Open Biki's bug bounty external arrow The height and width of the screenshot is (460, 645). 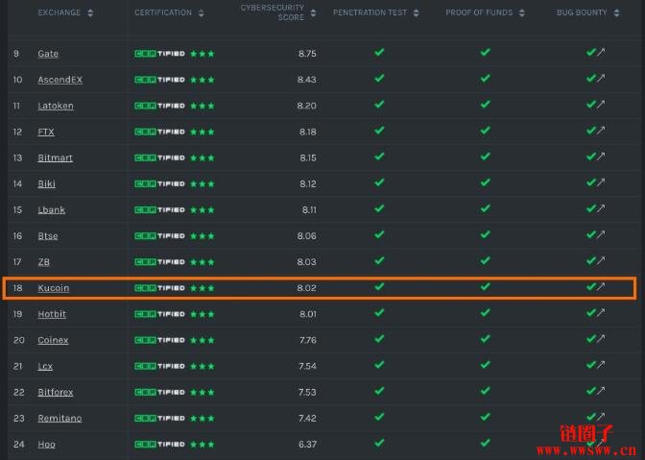[601, 182]
